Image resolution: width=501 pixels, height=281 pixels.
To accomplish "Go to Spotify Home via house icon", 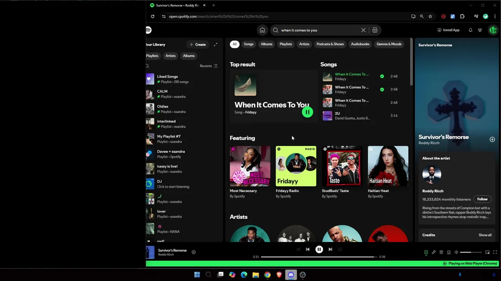I will coord(262,30).
